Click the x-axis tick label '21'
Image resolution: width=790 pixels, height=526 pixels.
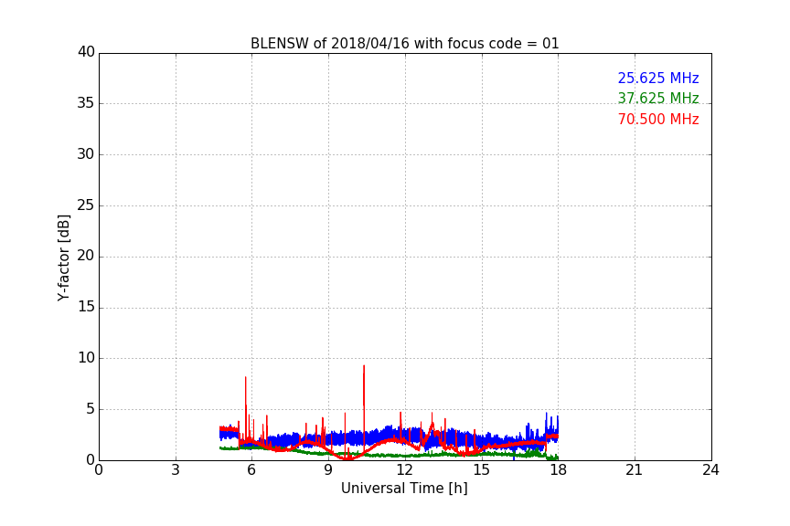[635, 470]
